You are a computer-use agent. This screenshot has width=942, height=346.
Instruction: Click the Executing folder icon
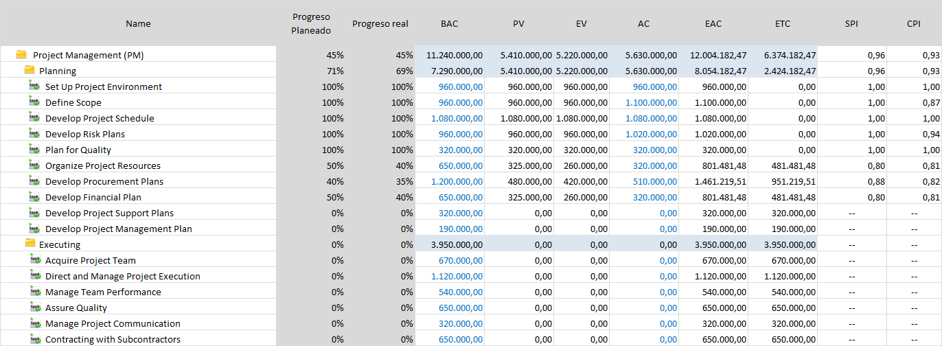pyautogui.click(x=30, y=244)
